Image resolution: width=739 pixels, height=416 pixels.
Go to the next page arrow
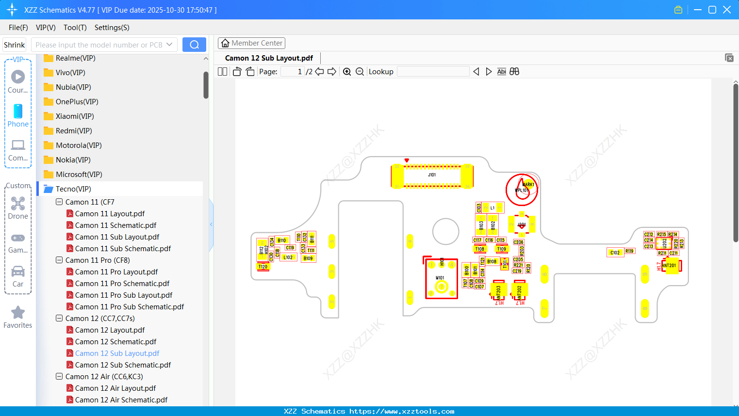click(x=332, y=72)
